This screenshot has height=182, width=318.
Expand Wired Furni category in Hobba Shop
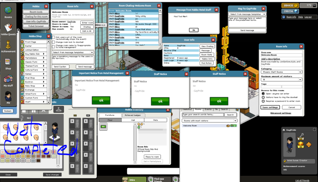pyautogui.click(x=44, y=94)
